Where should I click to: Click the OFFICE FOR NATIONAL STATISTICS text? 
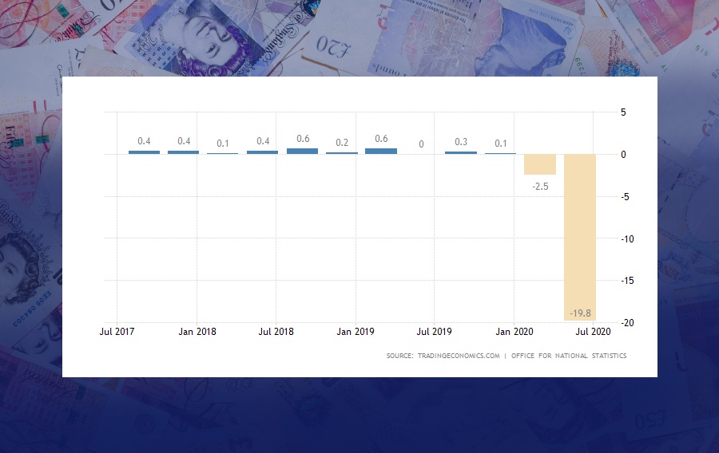(569, 356)
